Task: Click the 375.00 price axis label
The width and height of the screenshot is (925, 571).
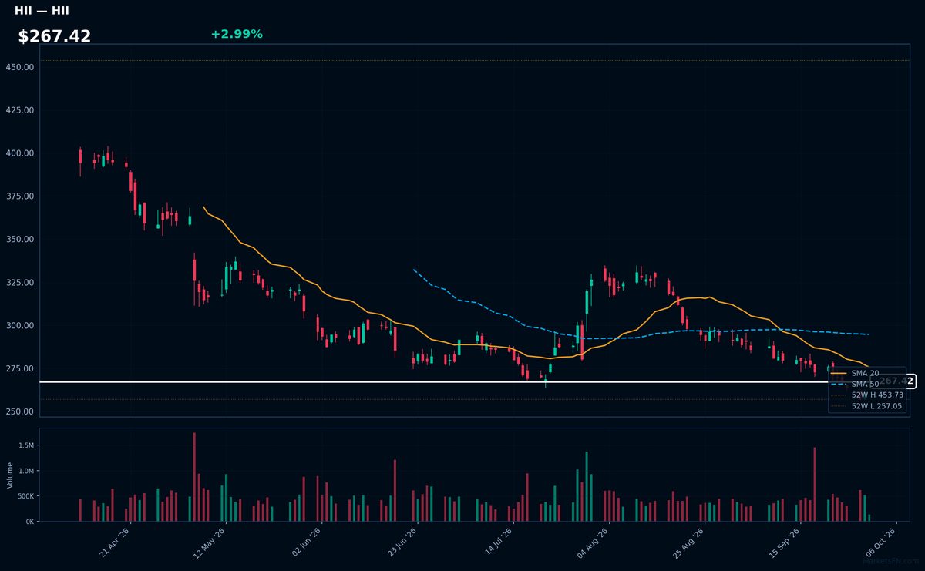Action: pyautogui.click(x=19, y=196)
